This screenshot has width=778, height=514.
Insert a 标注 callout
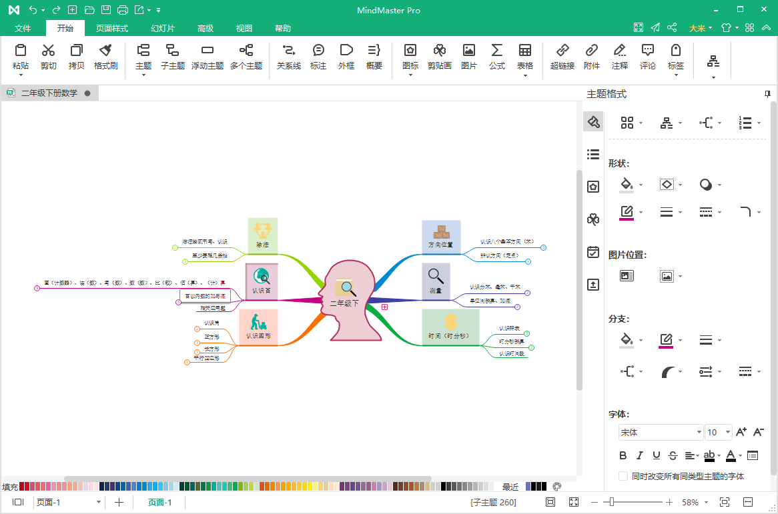tap(318, 56)
